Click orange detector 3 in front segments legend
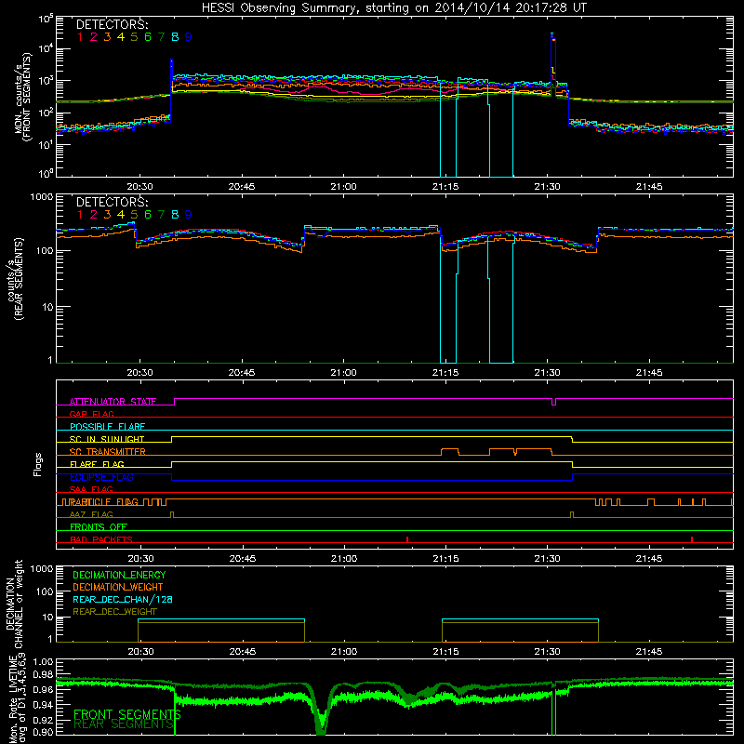The height and width of the screenshot is (744, 744). 107,36
